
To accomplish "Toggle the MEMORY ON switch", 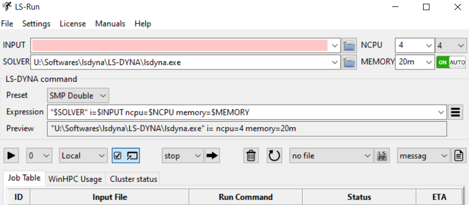I will (443, 62).
